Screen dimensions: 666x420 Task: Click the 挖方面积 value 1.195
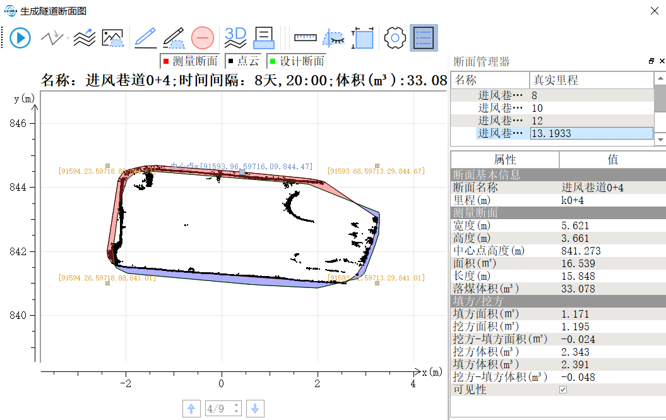575,327
